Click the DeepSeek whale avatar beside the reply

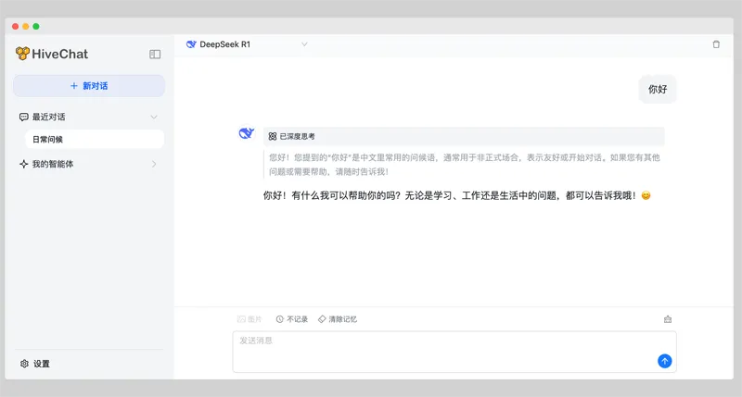click(246, 134)
